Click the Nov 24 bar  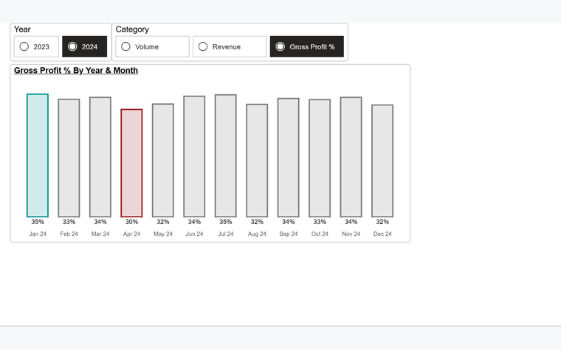click(351, 157)
